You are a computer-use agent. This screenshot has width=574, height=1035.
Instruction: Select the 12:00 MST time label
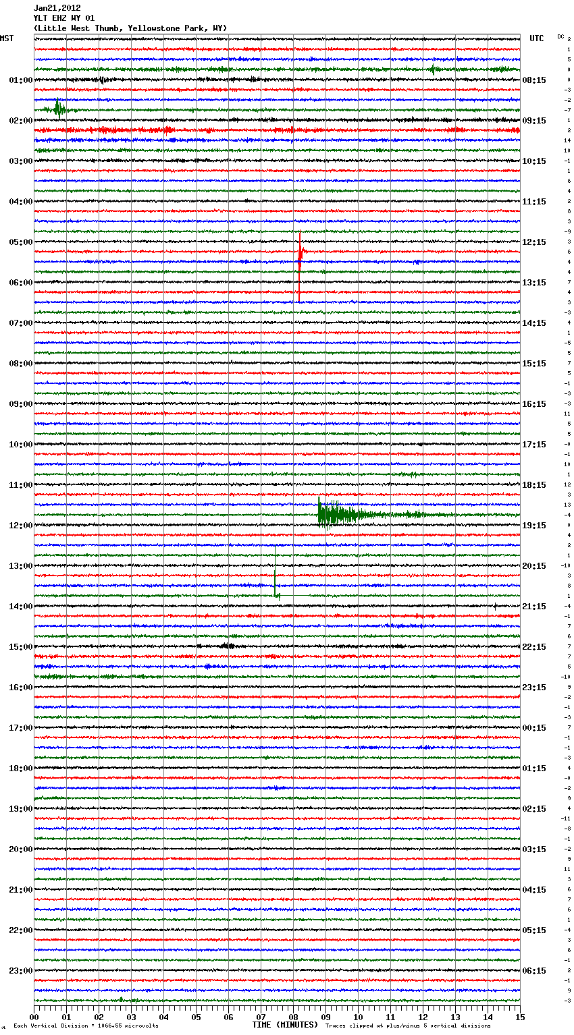[x=21, y=526]
